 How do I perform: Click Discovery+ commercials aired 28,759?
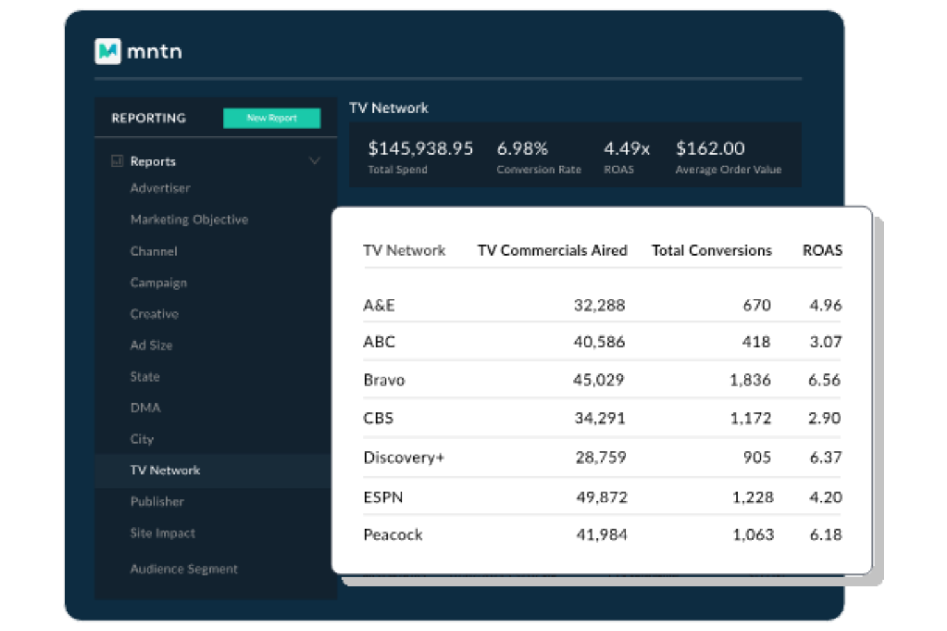(x=601, y=457)
